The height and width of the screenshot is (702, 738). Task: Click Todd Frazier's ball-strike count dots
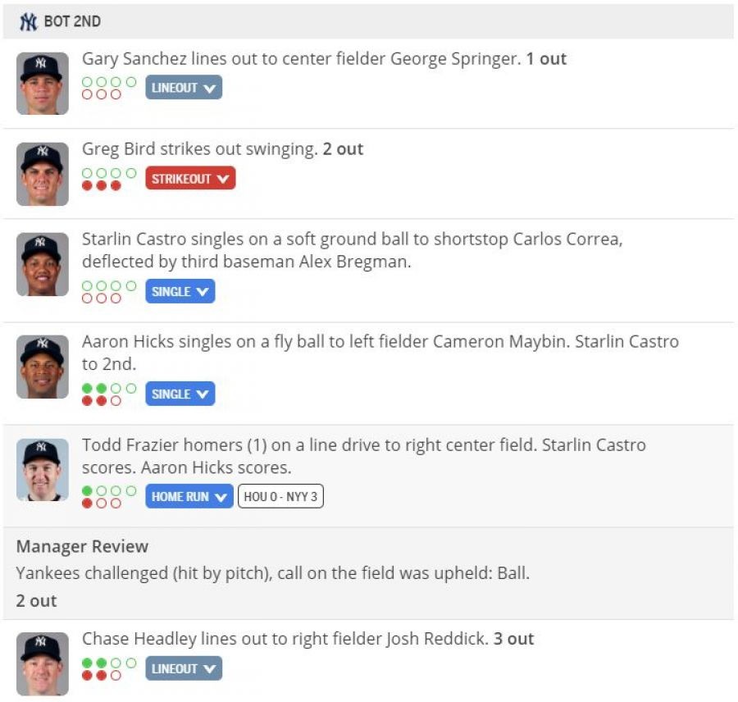(107, 496)
